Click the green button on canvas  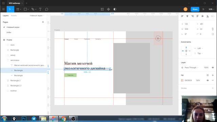tap(70, 75)
